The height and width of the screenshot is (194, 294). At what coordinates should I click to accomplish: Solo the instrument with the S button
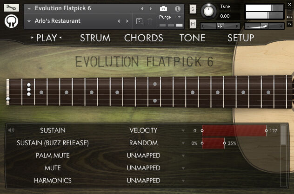click(193, 9)
